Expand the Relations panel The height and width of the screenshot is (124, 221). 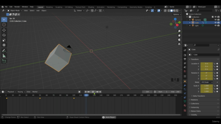(x=194, y=100)
